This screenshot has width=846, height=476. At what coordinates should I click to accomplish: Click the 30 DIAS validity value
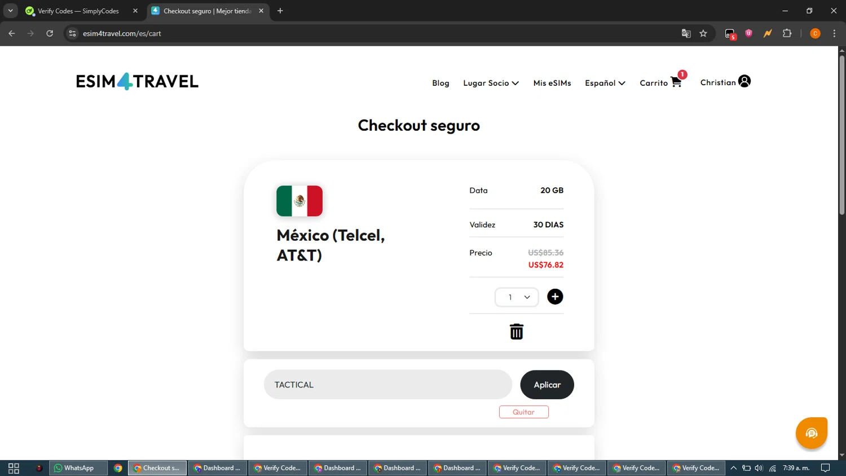(548, 224)
